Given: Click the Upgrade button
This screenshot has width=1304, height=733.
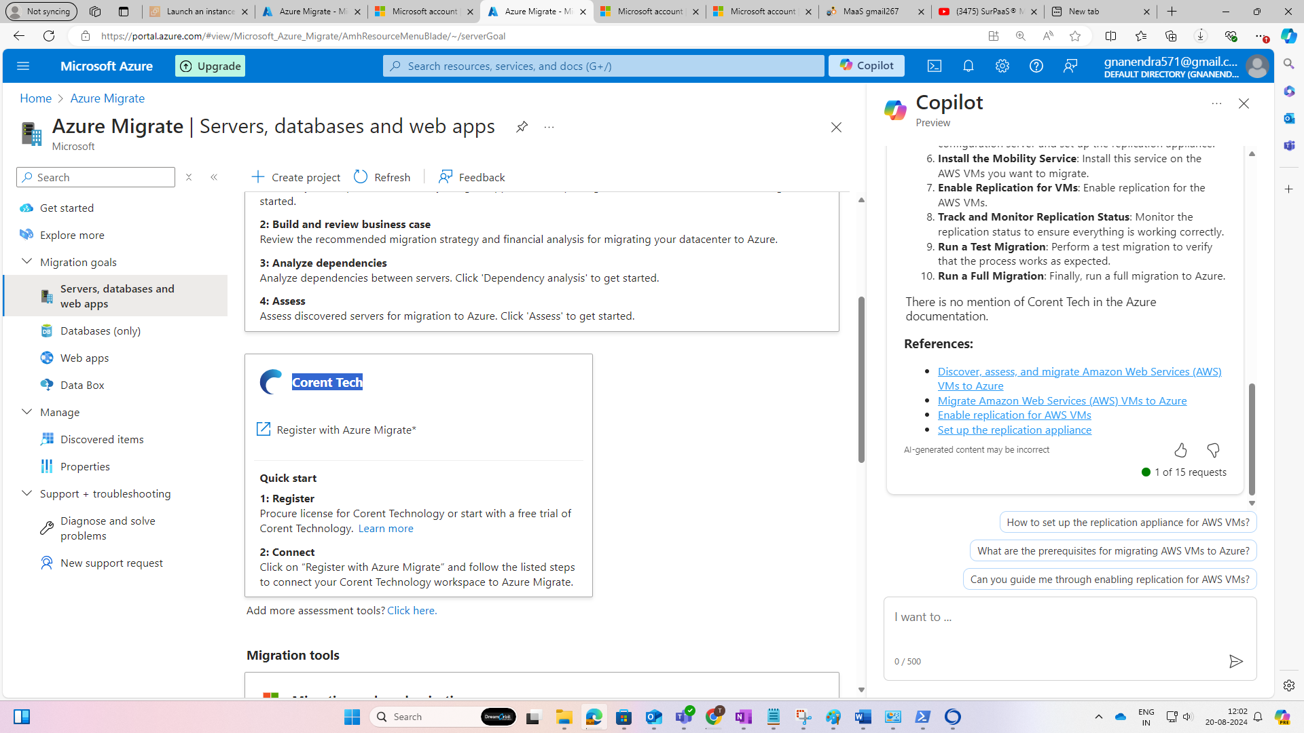Looking at the screenshot, I should coord(210,66).
